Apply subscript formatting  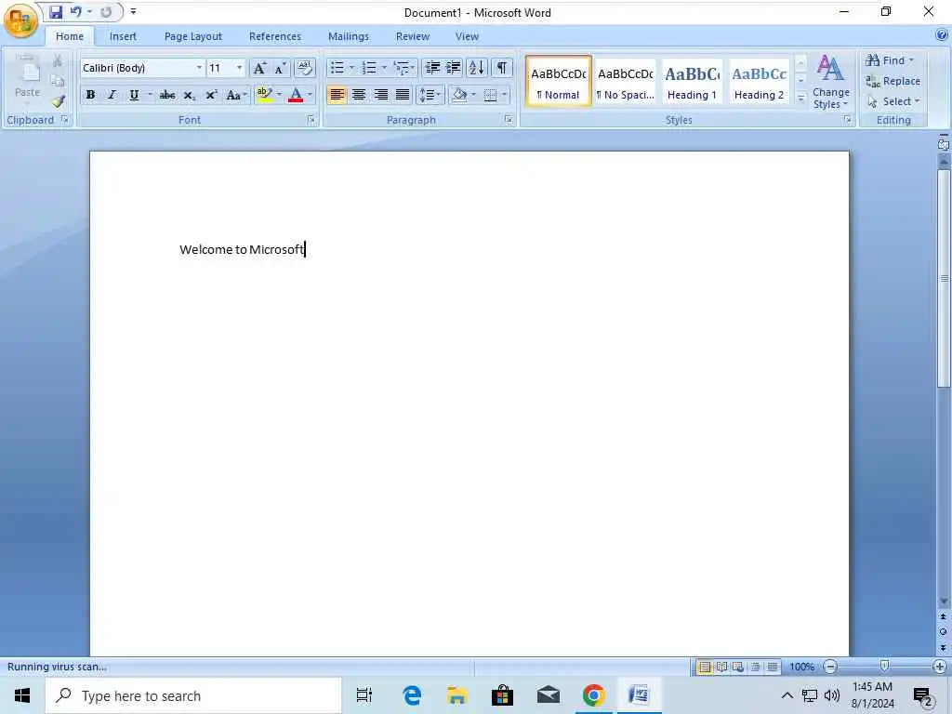click(189, 95)
